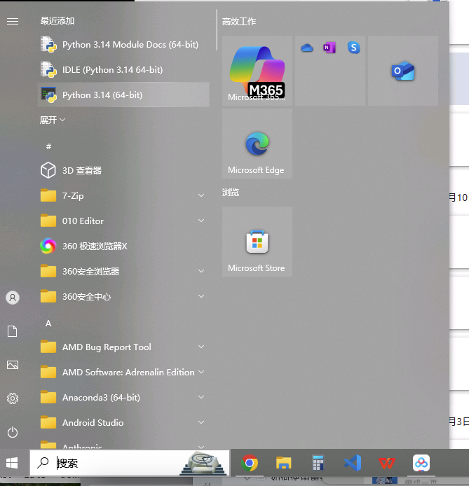Open the Skype icon tile
Screen dimensions: 469x486
(x=353, y=48)
